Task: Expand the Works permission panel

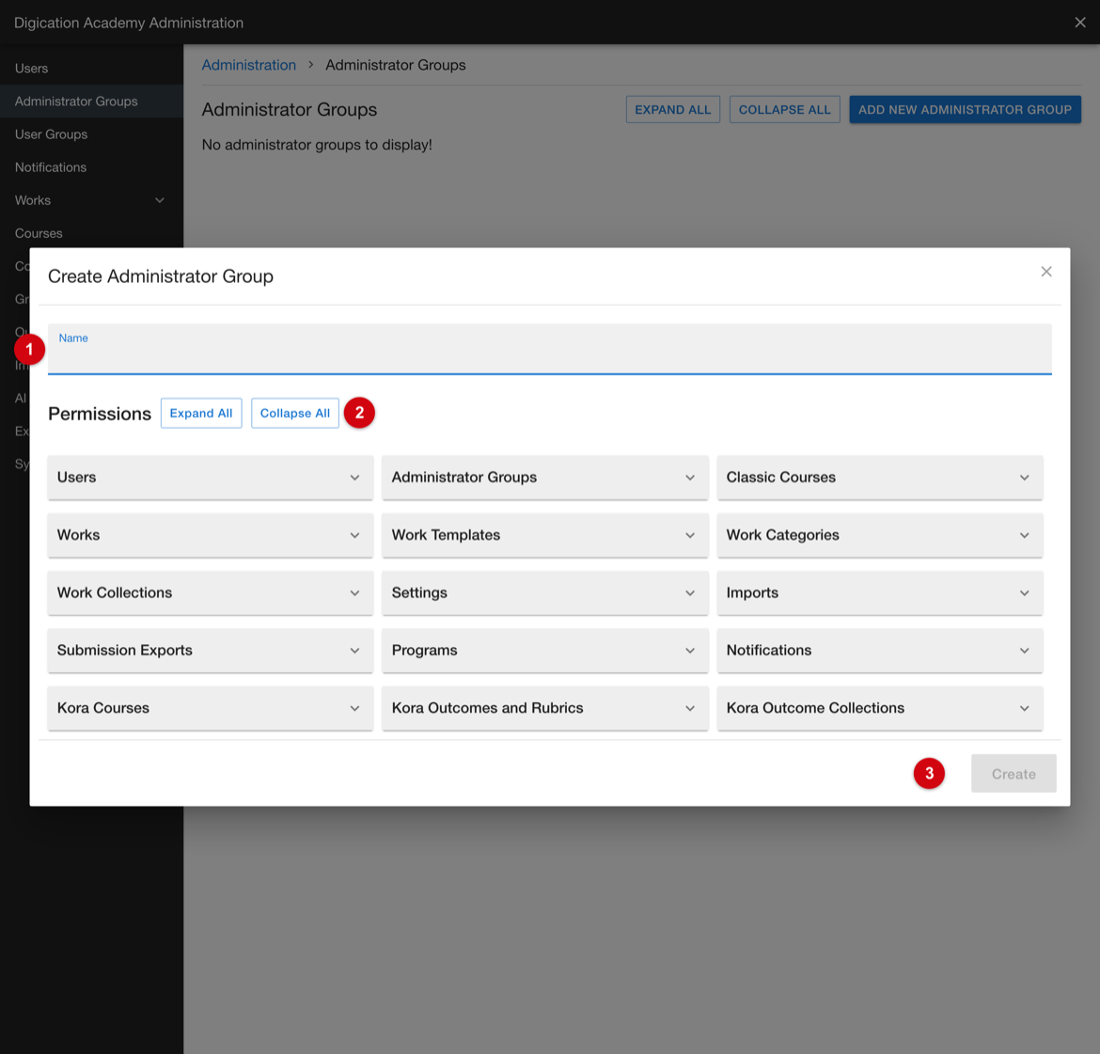Action: click(x=210, y=535)
